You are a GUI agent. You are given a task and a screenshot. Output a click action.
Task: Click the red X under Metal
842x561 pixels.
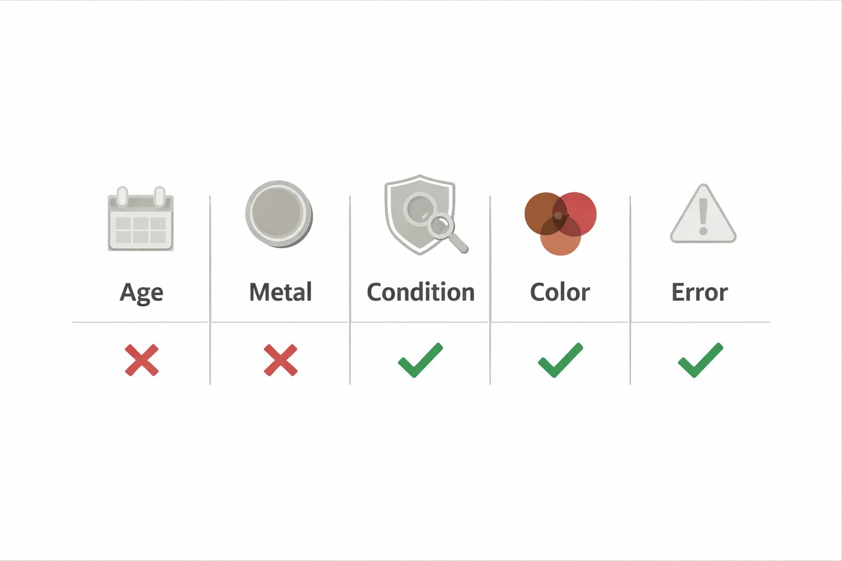[x=281, y=360]
